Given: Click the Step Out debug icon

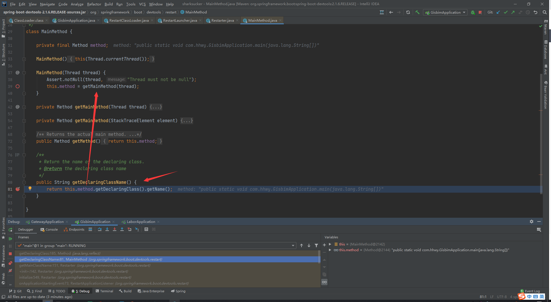Looking at the screenshot, I should pyautogui.click(x=122, y=229).
